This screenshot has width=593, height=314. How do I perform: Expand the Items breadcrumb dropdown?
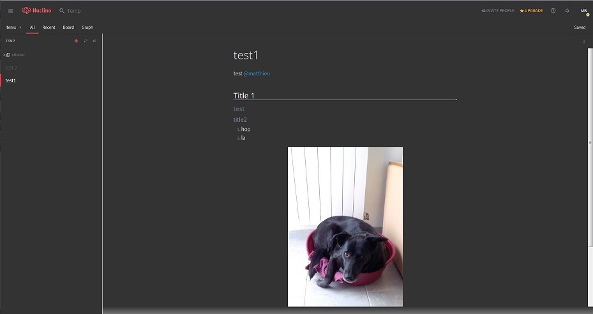pos(13,27)
